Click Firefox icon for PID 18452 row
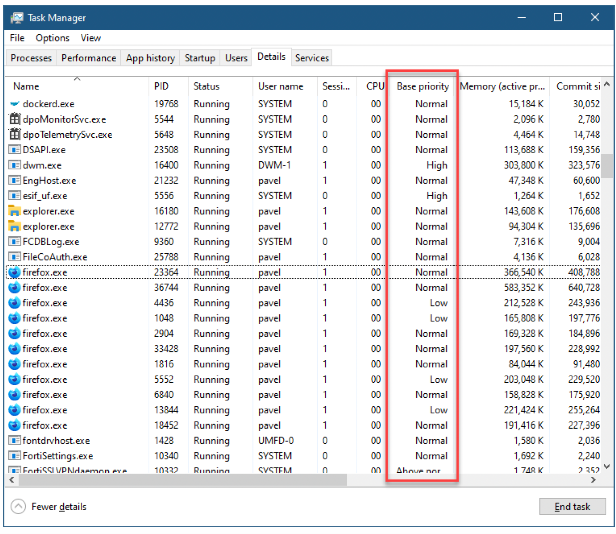616x534 pixels. pyautogui.click(x=15, y=426)
